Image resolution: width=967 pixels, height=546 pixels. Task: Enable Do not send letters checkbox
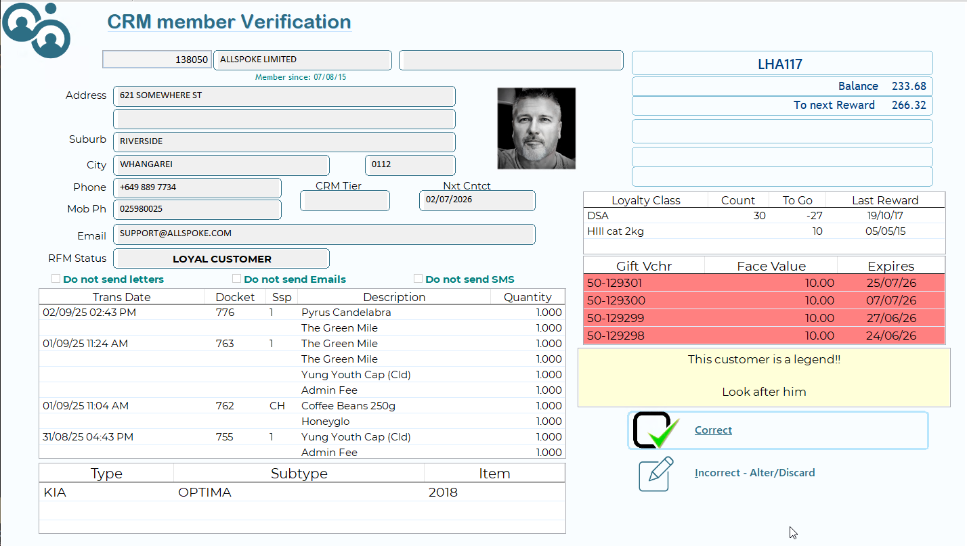point(56,279)
